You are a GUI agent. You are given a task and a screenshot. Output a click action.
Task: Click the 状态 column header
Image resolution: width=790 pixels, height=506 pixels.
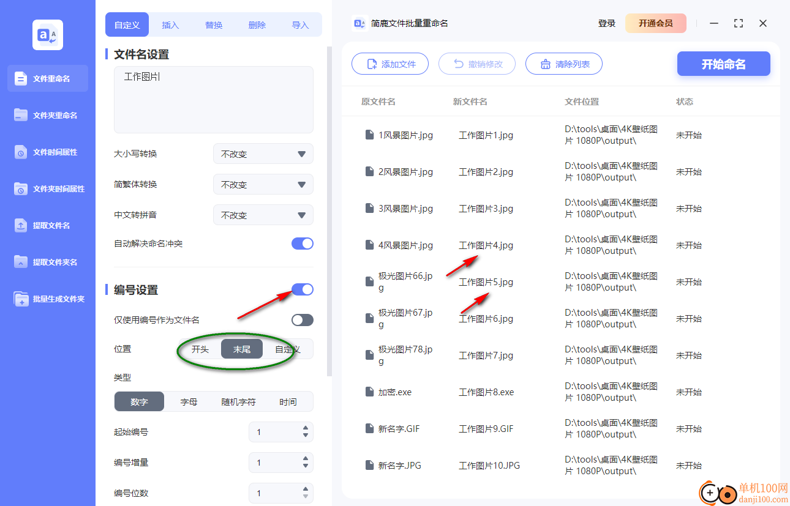click(x=685, y=102)
